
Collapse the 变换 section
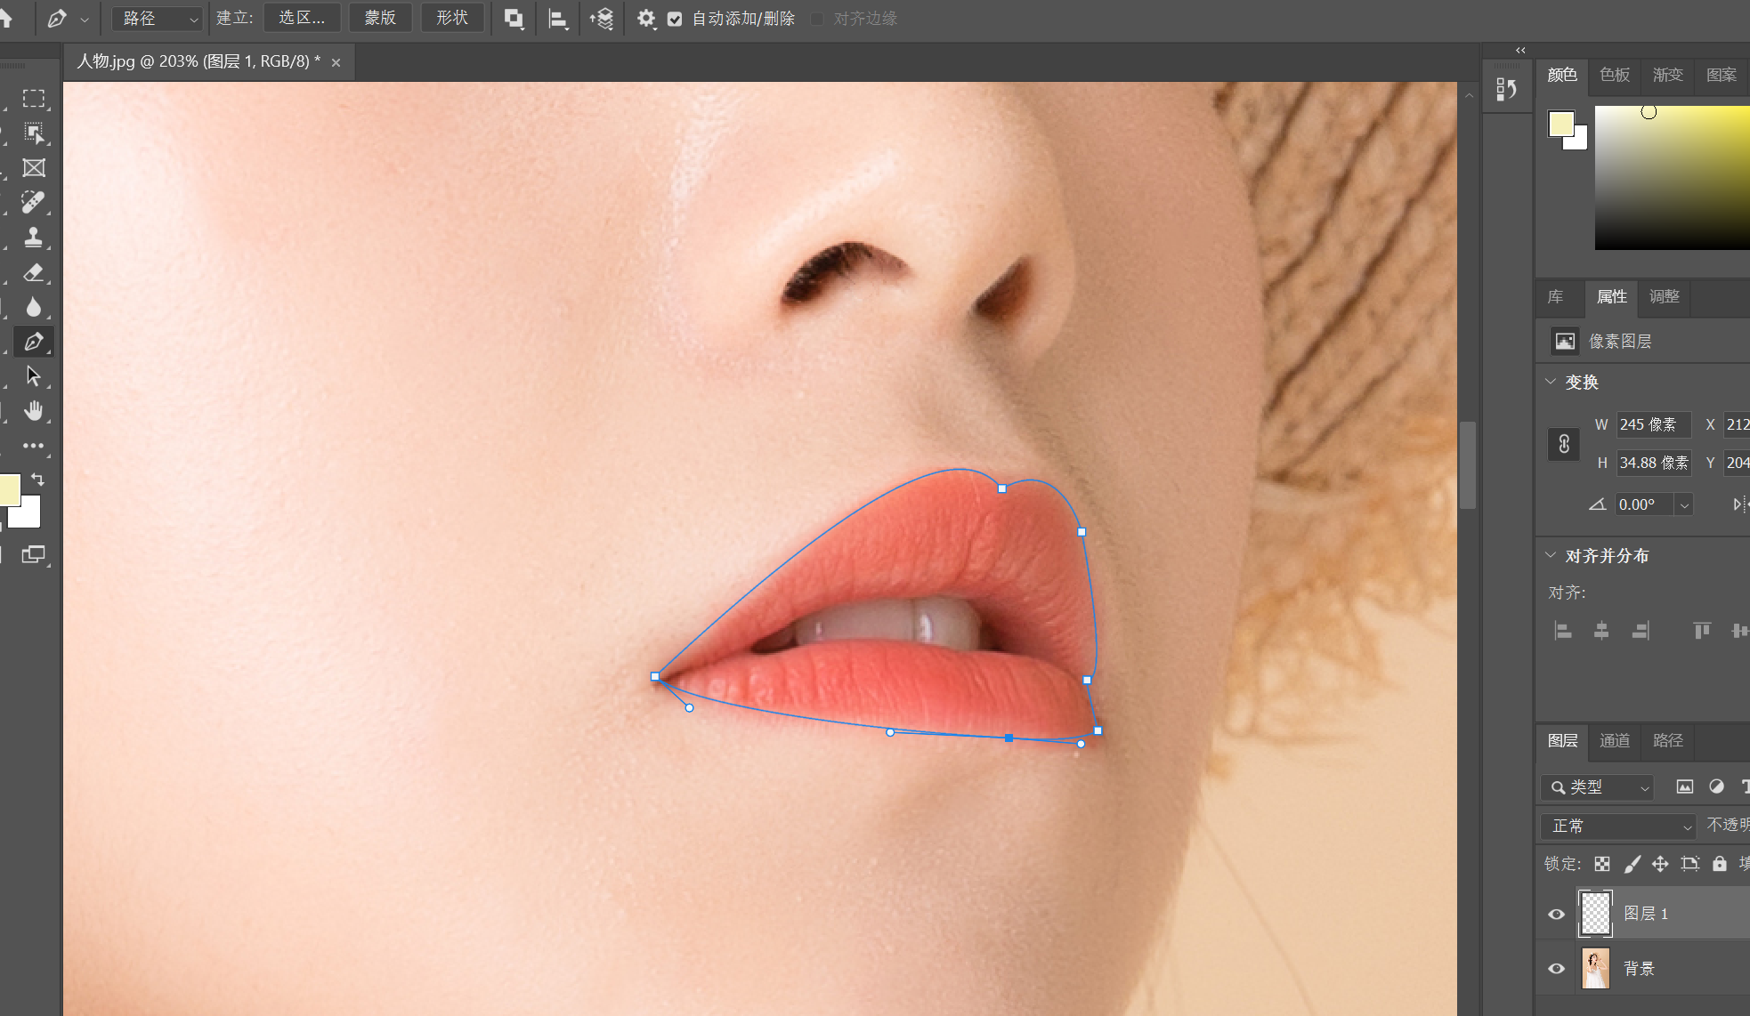1551,382
